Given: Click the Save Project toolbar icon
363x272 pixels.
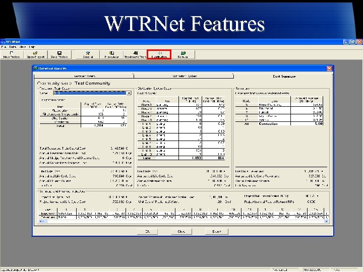Looking at the screenshot, I should point(59,54).
